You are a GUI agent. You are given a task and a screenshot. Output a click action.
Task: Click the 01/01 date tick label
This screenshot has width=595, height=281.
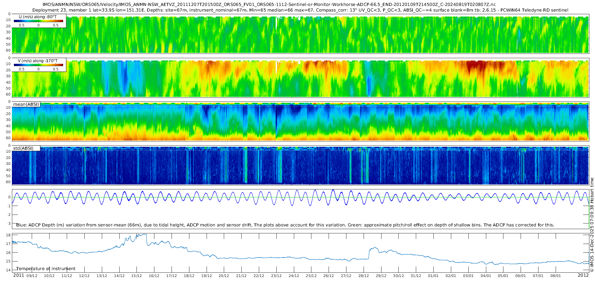(433, 276)
